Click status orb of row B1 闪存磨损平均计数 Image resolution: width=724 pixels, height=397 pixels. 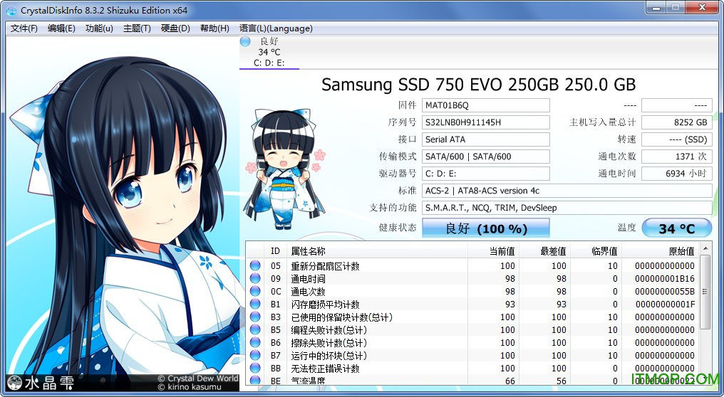pos(255,305)
